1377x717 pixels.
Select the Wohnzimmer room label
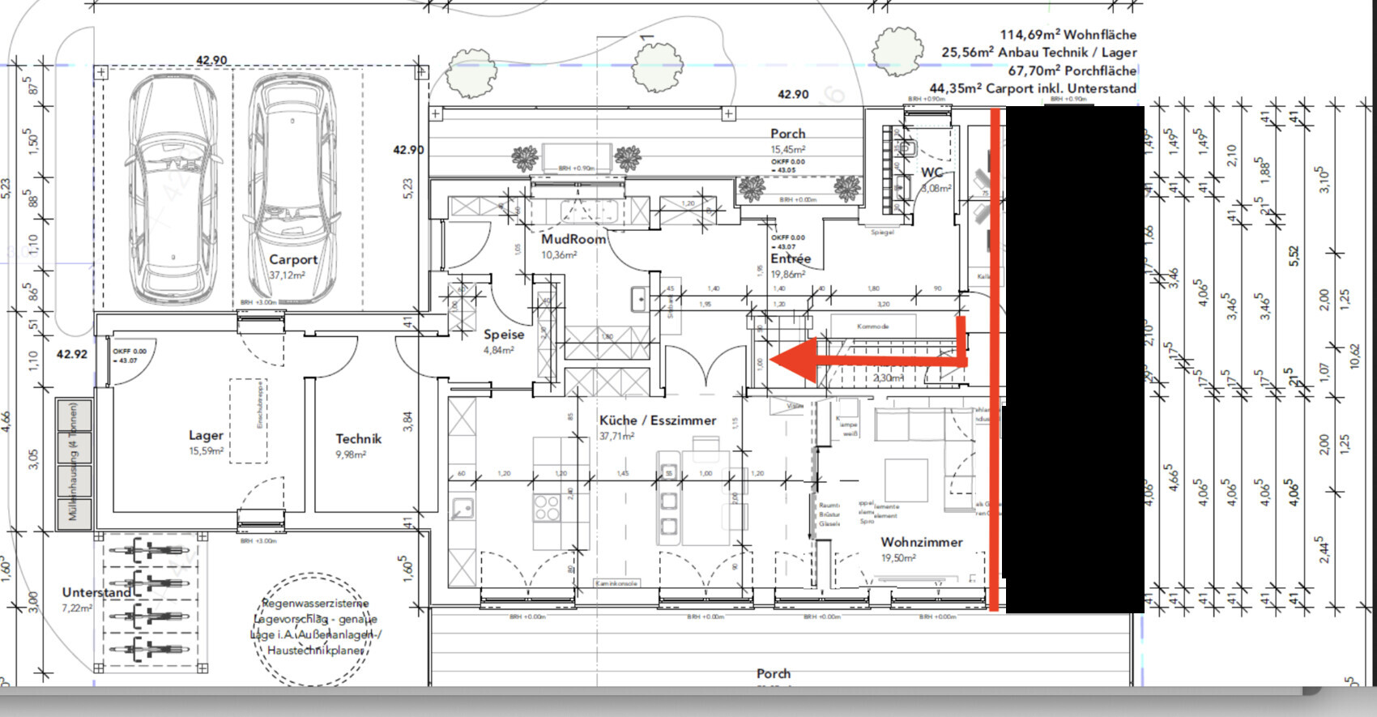pos(922,542)
